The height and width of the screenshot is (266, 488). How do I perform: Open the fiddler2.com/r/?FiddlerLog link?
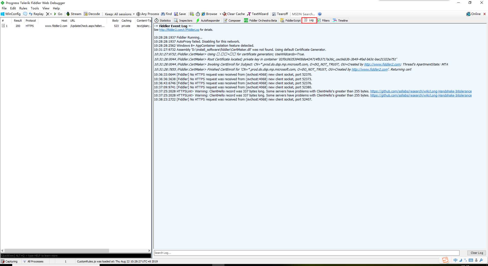coord(179,30)
